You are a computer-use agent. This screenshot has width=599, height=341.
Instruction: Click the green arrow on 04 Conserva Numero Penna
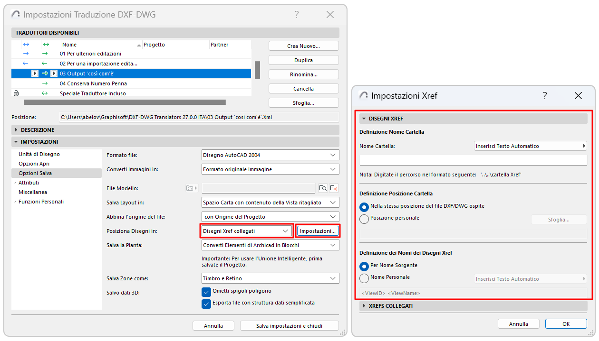[45, 83]
